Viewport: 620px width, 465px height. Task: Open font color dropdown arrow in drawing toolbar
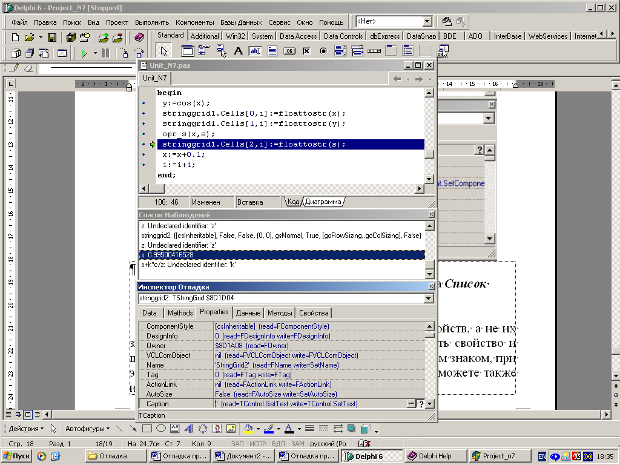tap(299, 429)
